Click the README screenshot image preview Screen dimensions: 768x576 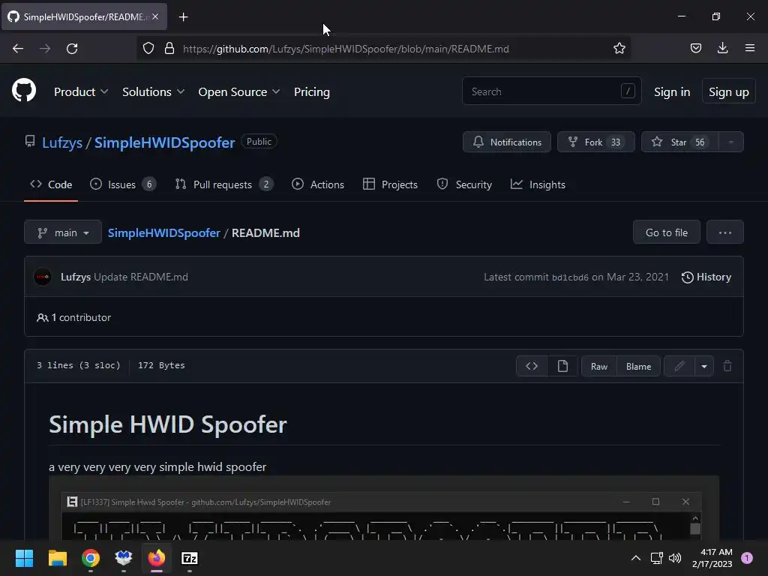tap(384, 508)
